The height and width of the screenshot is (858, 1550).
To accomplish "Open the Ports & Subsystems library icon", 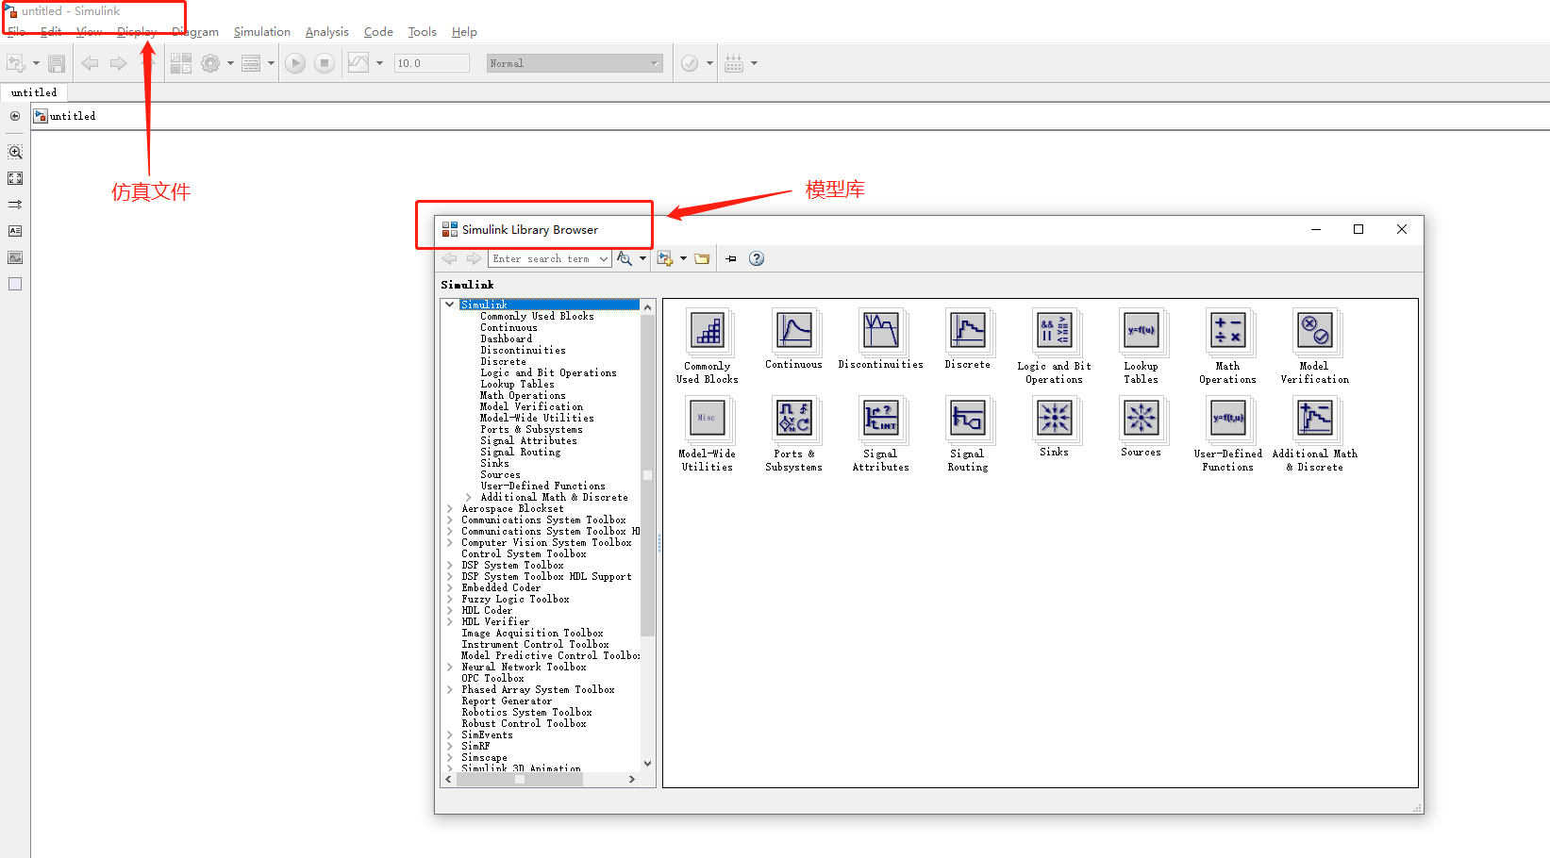I will click(x=794, y=419).
